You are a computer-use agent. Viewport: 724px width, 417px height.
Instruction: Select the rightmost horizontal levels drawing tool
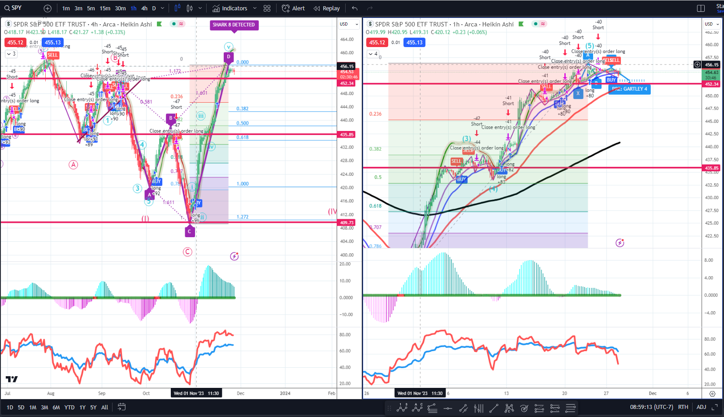[x=570, y=408]
